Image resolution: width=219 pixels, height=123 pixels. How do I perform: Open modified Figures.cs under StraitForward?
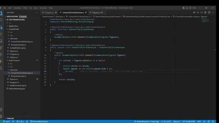click(x=22, y=79)
